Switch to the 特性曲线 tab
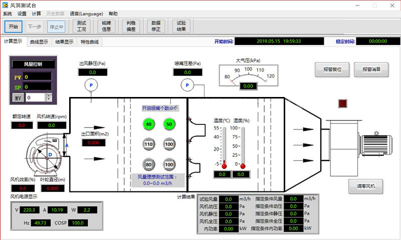This screenshot has height=240, width=401. [90, 42]
